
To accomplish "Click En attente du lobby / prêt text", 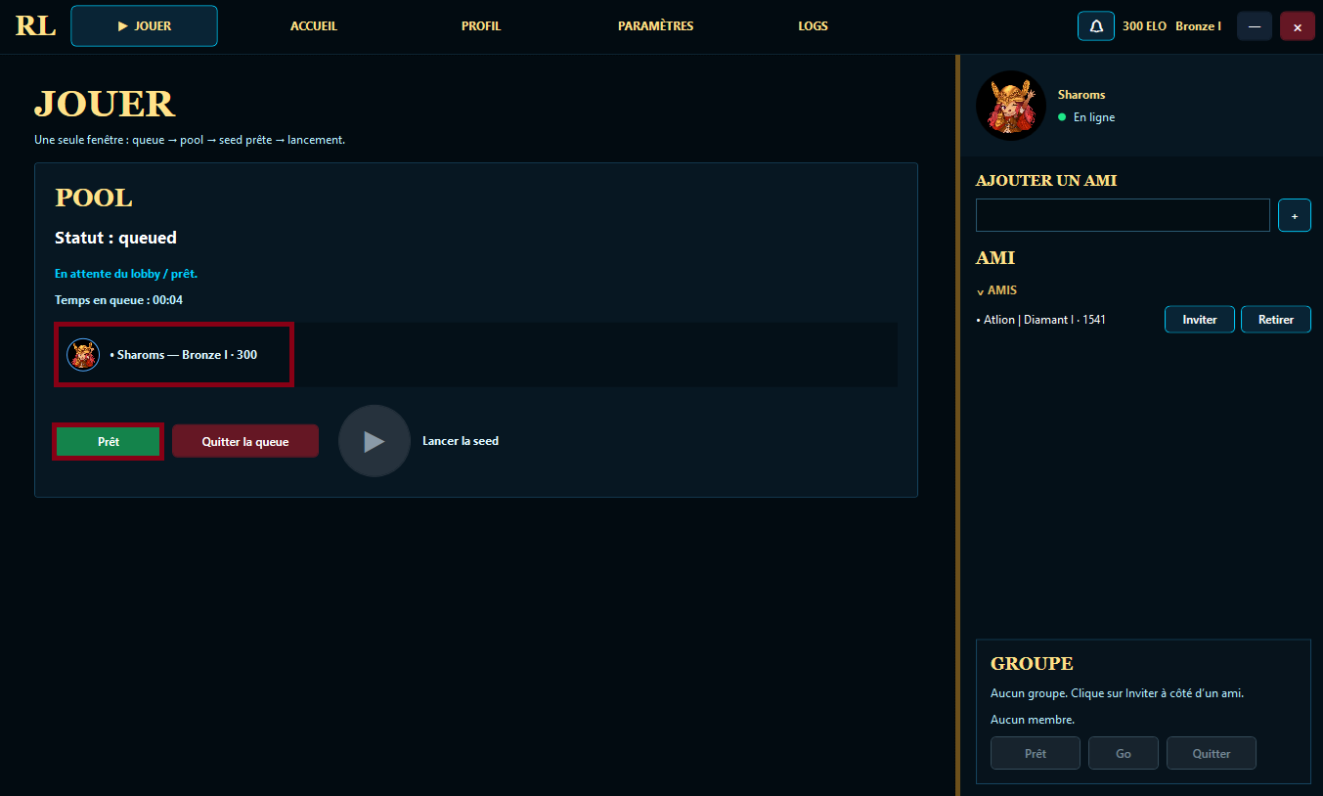I will click(126, 274).
